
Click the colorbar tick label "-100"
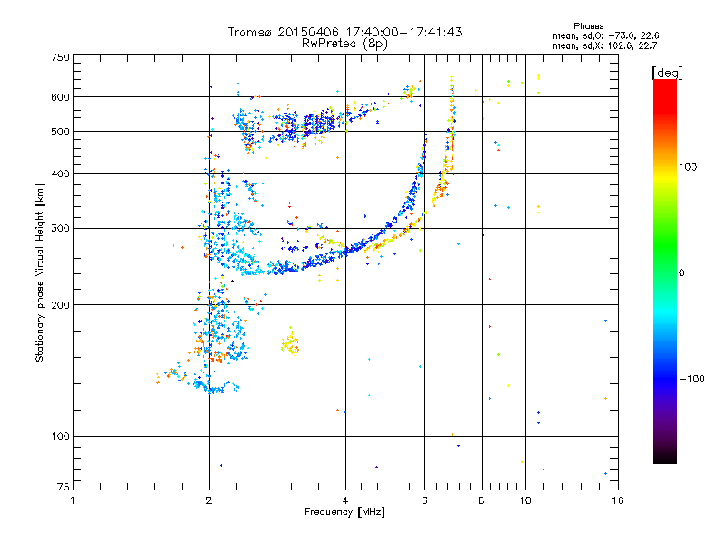pyautogui.click(x=692, y=379)
